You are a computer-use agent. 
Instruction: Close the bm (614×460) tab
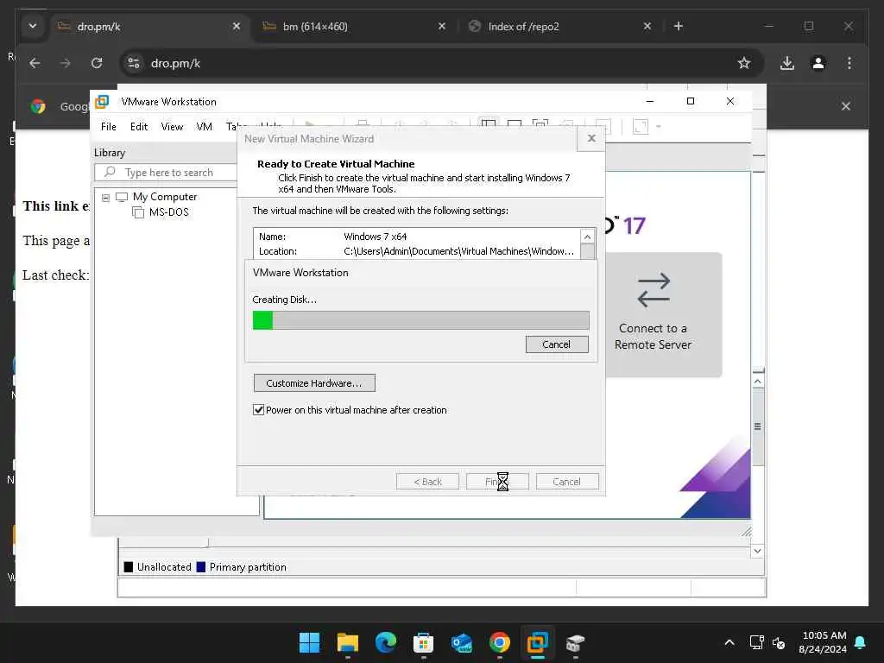coord(442,26)
